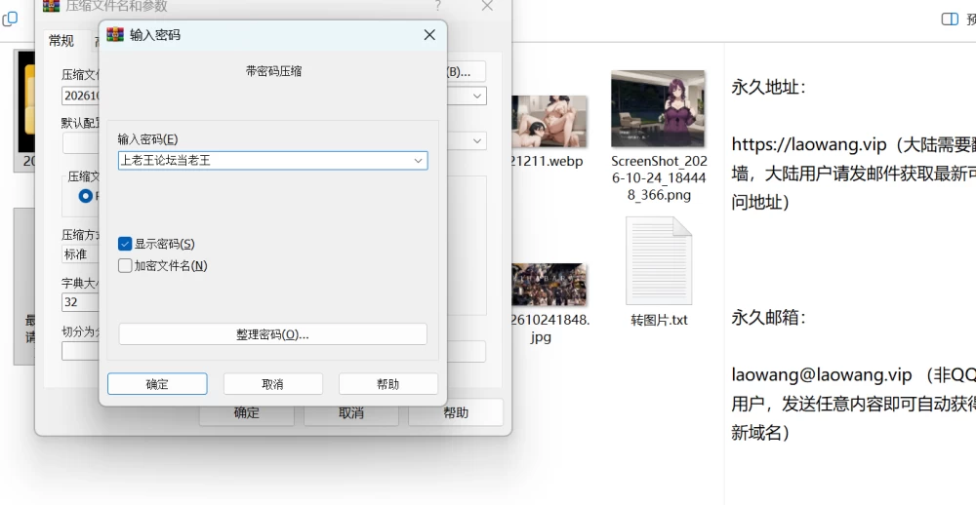Expand the archive name dropdown arrow
976x505 pixels.
[x=477, y=96]
